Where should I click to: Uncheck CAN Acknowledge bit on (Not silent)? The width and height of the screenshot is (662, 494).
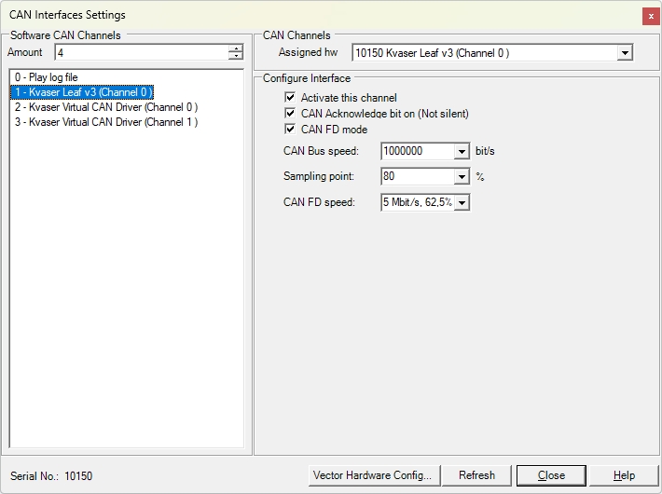[290, 113]
